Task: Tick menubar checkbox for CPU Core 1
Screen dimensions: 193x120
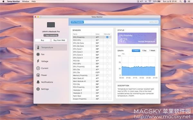Action: point(107,49)
